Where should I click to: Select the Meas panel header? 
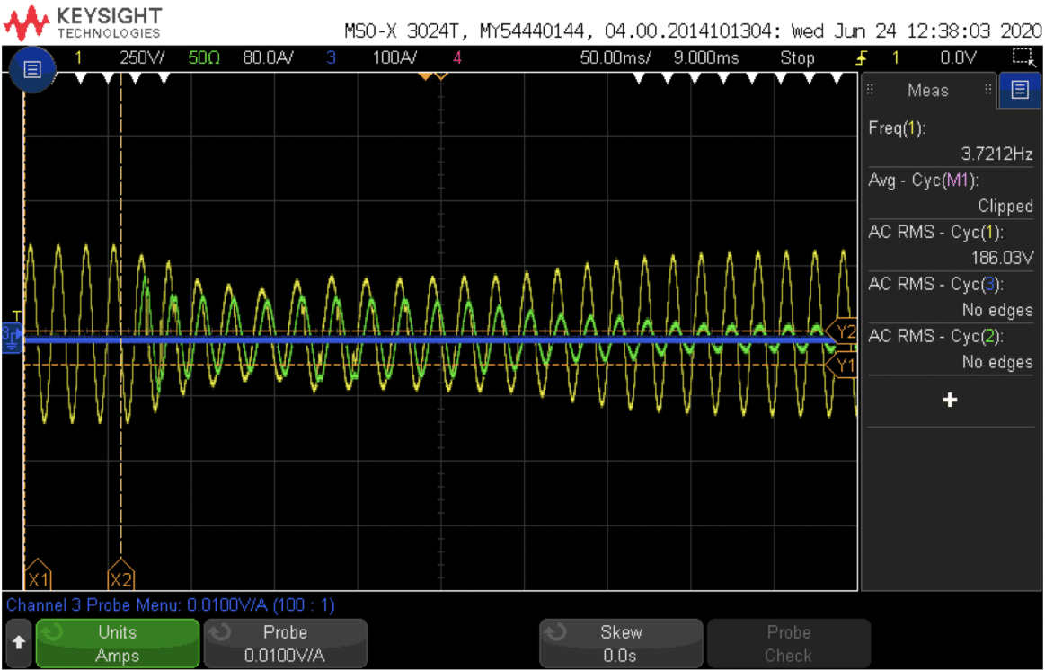928,90
